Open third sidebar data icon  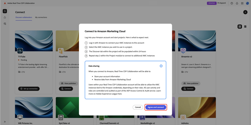5,24
